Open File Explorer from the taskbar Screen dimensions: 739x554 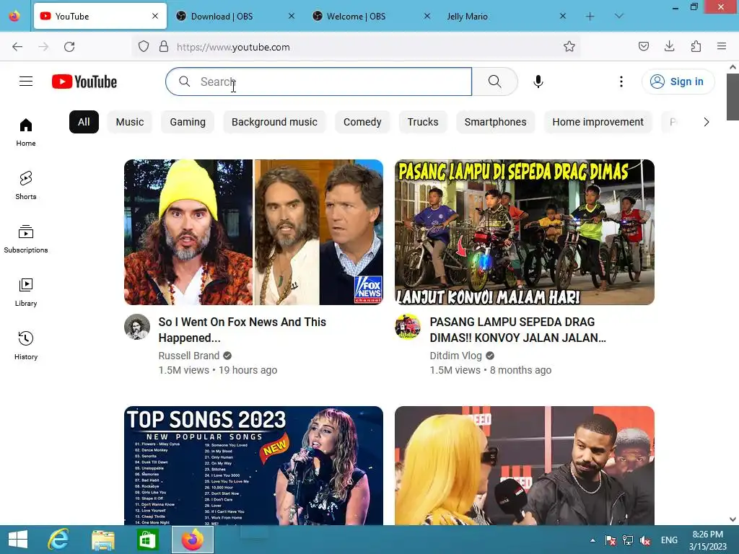[103, 540]
